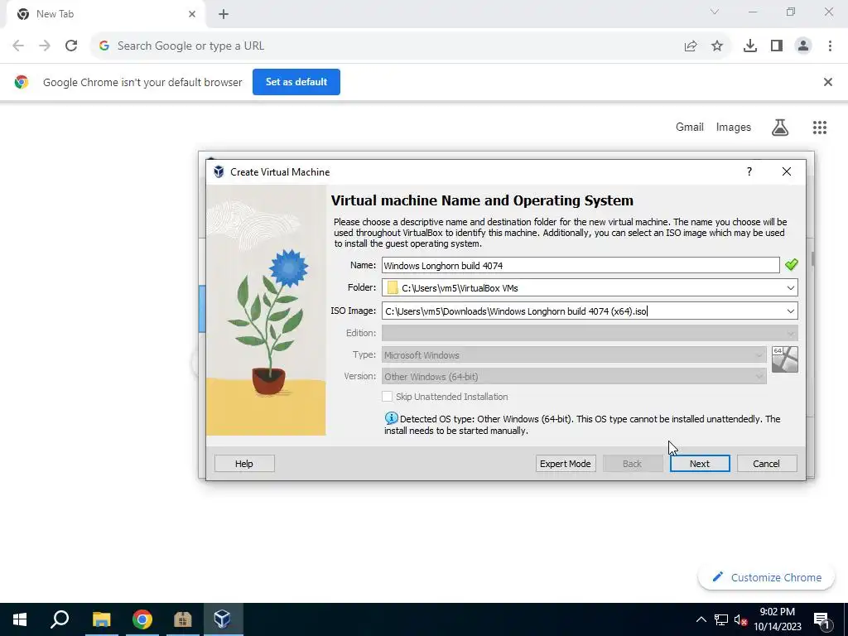Expand the ISO Image dropdown arrow

click(x=790, y=311)
